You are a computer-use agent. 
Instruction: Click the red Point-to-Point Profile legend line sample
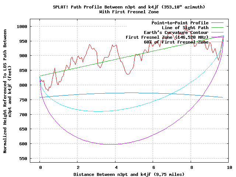[x=217, y=23]
